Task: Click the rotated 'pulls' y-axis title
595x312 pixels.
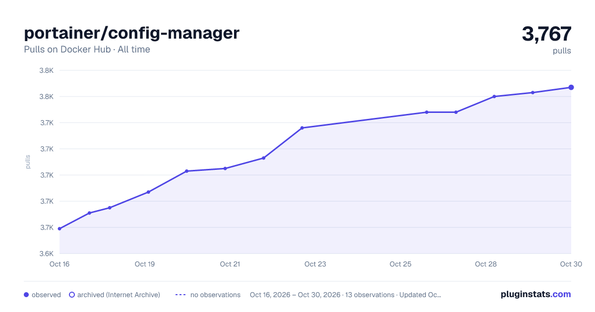Action: 28,162
